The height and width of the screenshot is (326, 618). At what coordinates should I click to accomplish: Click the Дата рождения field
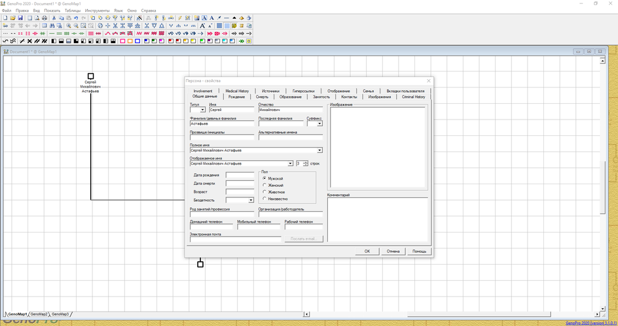click(x=240, y=175)
